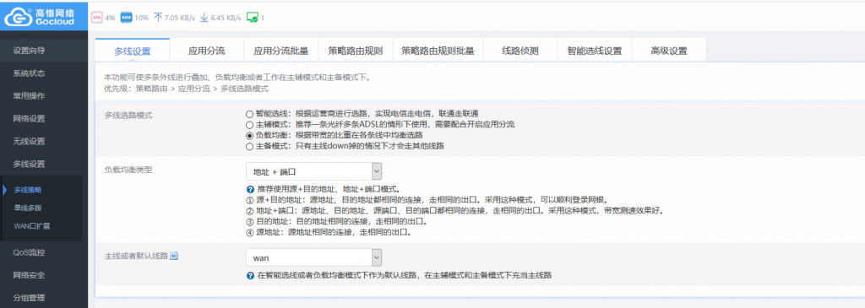Click the online devices monitor icon

[x=253, y=18]
